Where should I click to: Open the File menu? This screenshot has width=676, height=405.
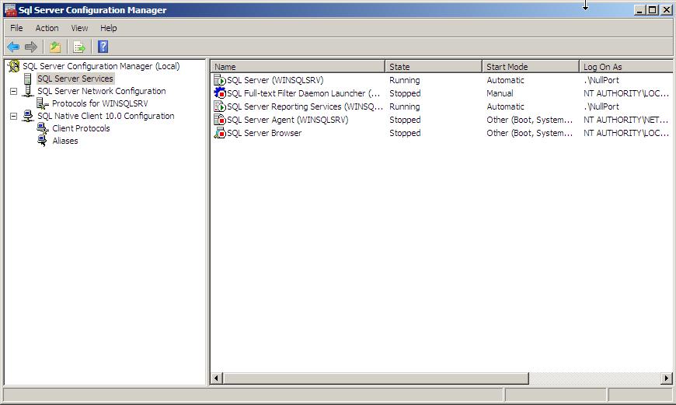16,28
